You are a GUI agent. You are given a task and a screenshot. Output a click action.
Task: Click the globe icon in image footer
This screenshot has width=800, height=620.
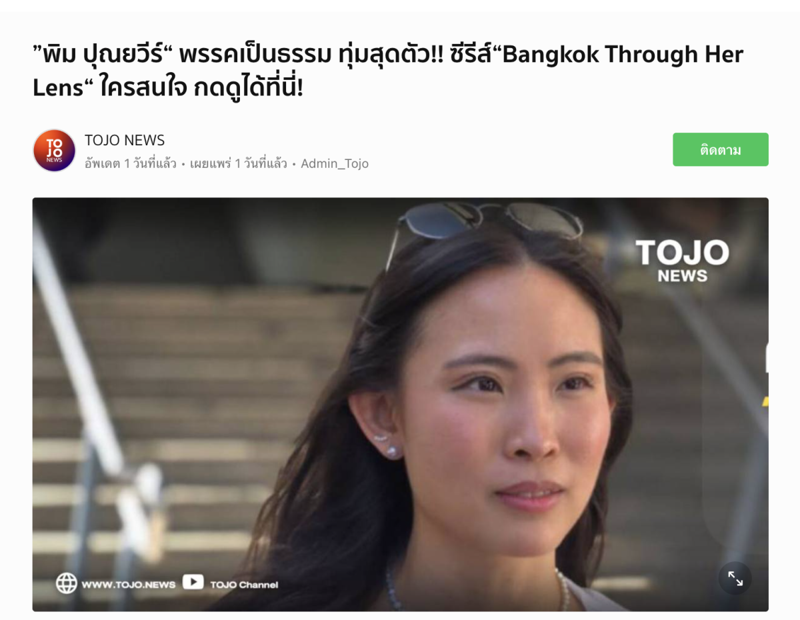click(67, 583)
